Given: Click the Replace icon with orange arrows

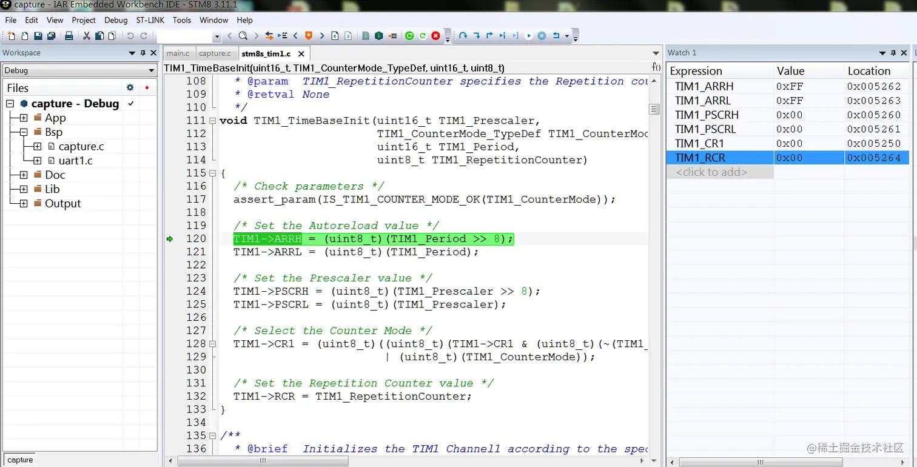Looking at the screenshot, I should click(x=269, y=36).
